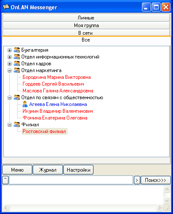The height and width of the screenshot is (214, 173).
Task: Click inside the lower message text area
Action: pyautogui.click(x=83, y=195)
